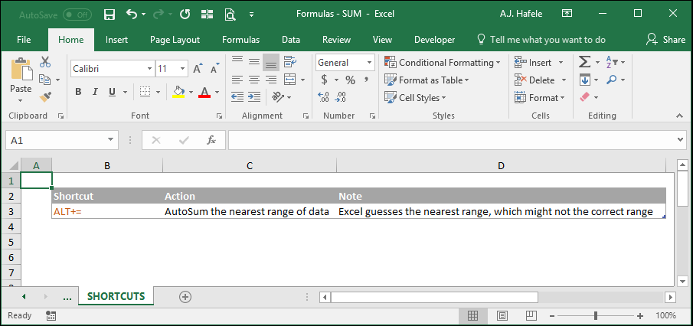The width and height of the screenshot is (693, 326).
Task: Toggle Italic formatting
Action: 95,92
